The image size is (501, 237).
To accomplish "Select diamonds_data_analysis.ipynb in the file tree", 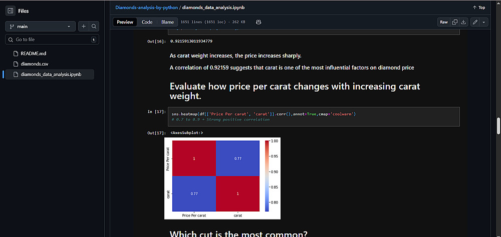I will [51, 74].
